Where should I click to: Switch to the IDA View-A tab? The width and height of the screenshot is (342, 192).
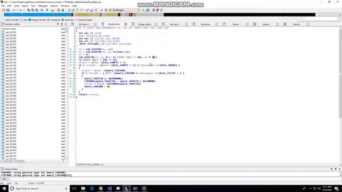84,25
